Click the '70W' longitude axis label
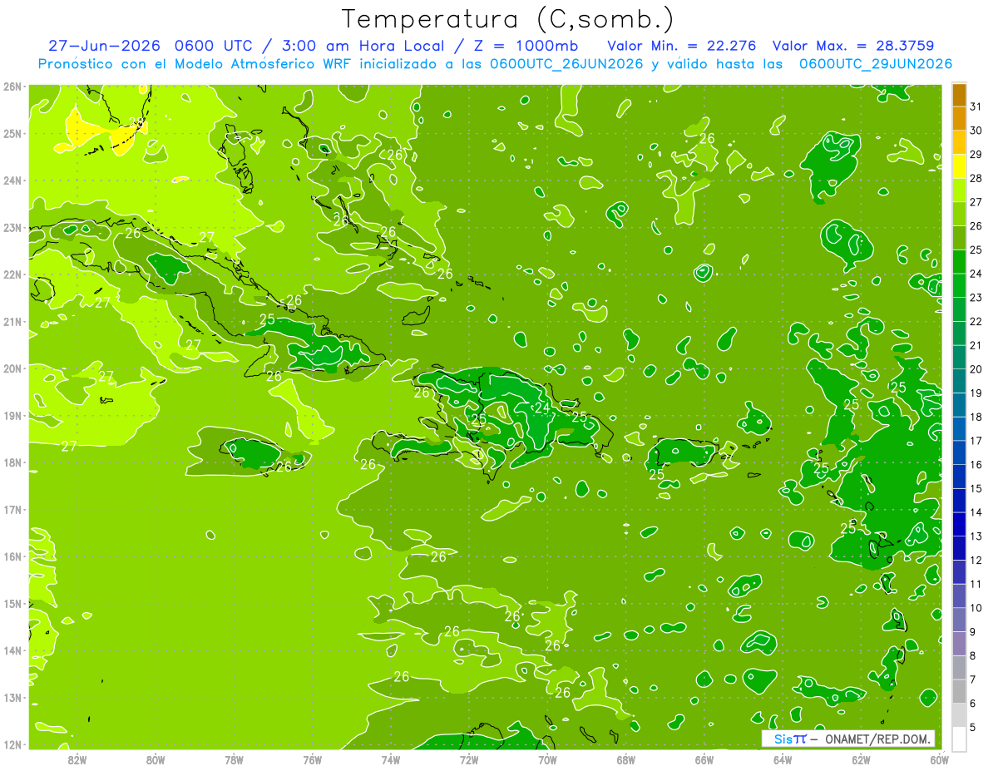Image resolution: width=998 pixels, height=771 pixels. click(x=547, y=759)
